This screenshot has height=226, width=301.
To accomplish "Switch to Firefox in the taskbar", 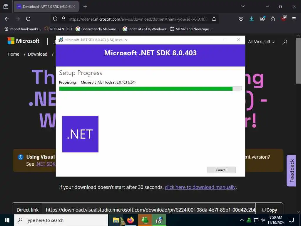I will pyautogui.click(x=130, y=220).
